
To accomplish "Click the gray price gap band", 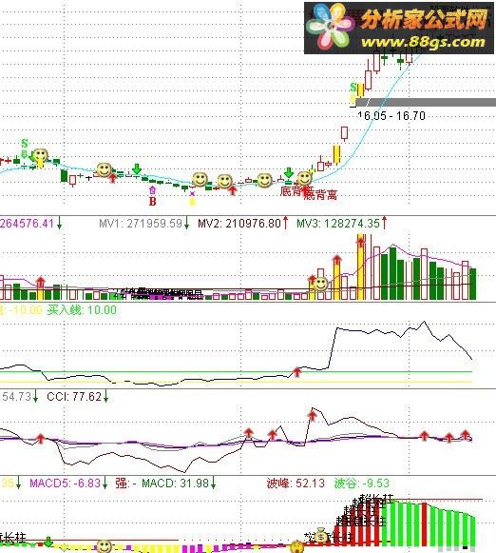I will (426, 102).
